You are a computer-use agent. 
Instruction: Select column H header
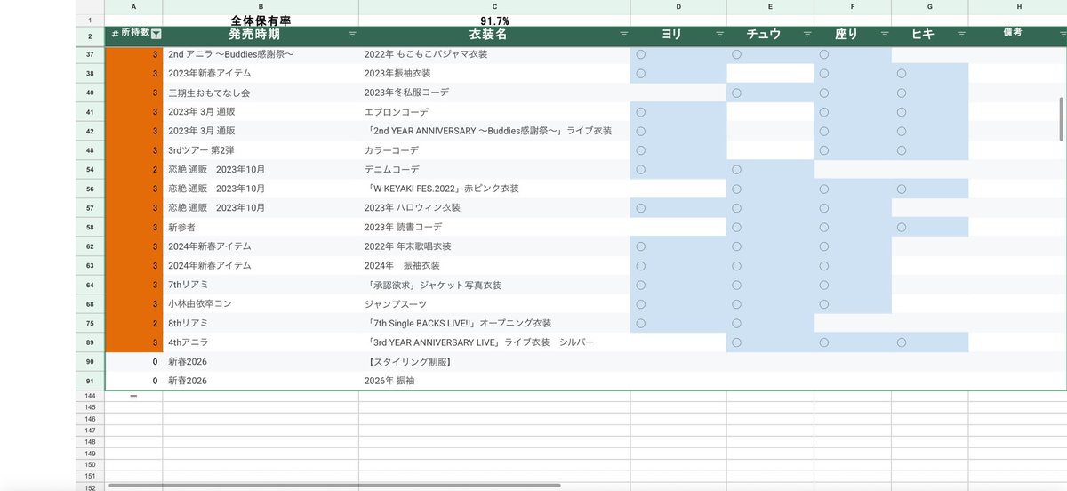pyautogui.click(x=1018, y=6)
